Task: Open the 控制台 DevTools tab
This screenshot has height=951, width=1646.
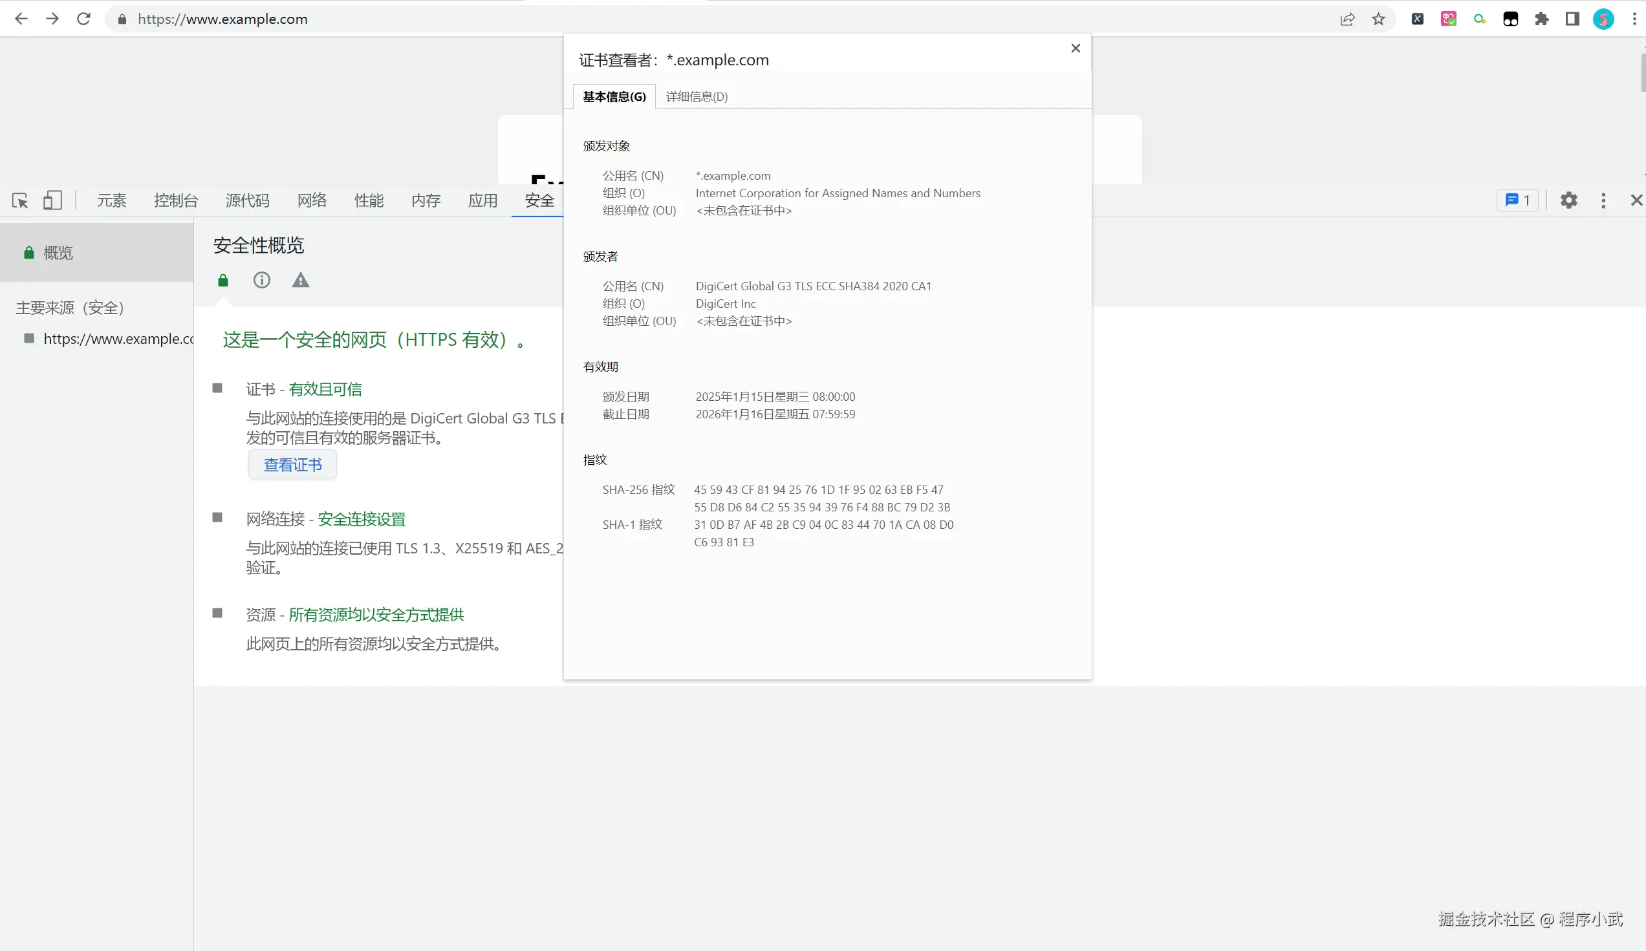Action: 176,200
